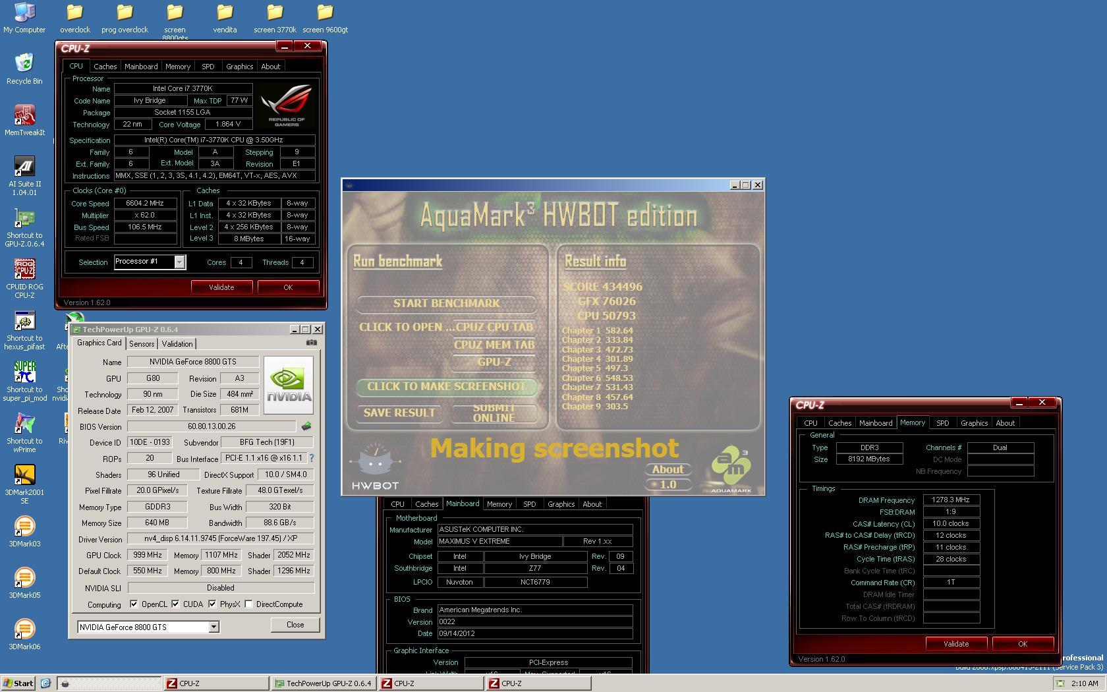Open the Windows Start menu
This screenshot has width=1107, height=692.
pos(18,683)
